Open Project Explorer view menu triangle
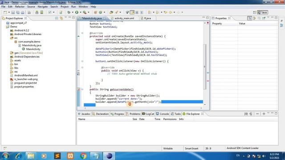This screenshot has width=285, height=160. tap(65, 18)
